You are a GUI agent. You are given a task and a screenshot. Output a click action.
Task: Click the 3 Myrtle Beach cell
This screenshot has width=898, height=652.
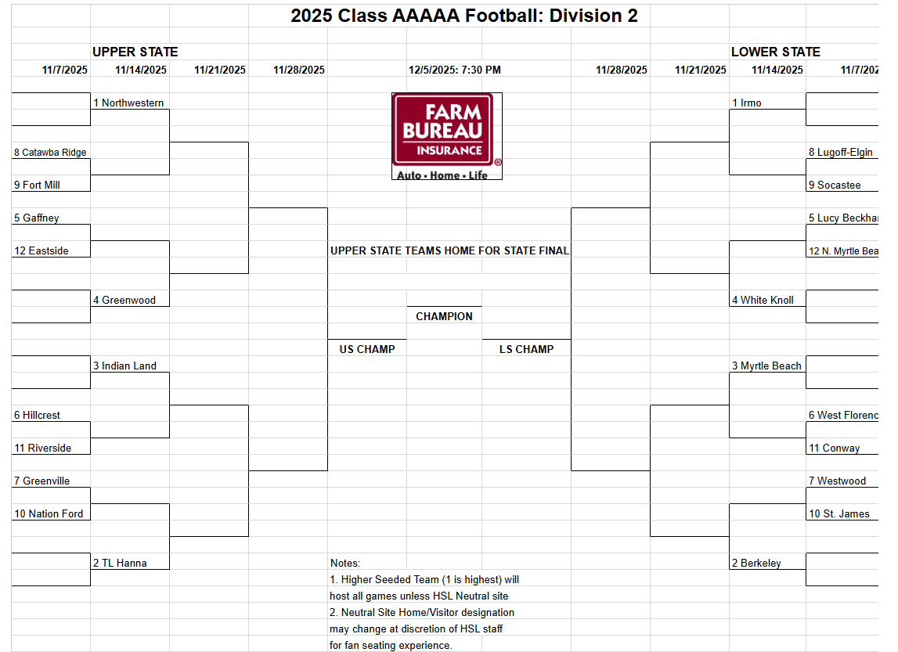point(766,366)
